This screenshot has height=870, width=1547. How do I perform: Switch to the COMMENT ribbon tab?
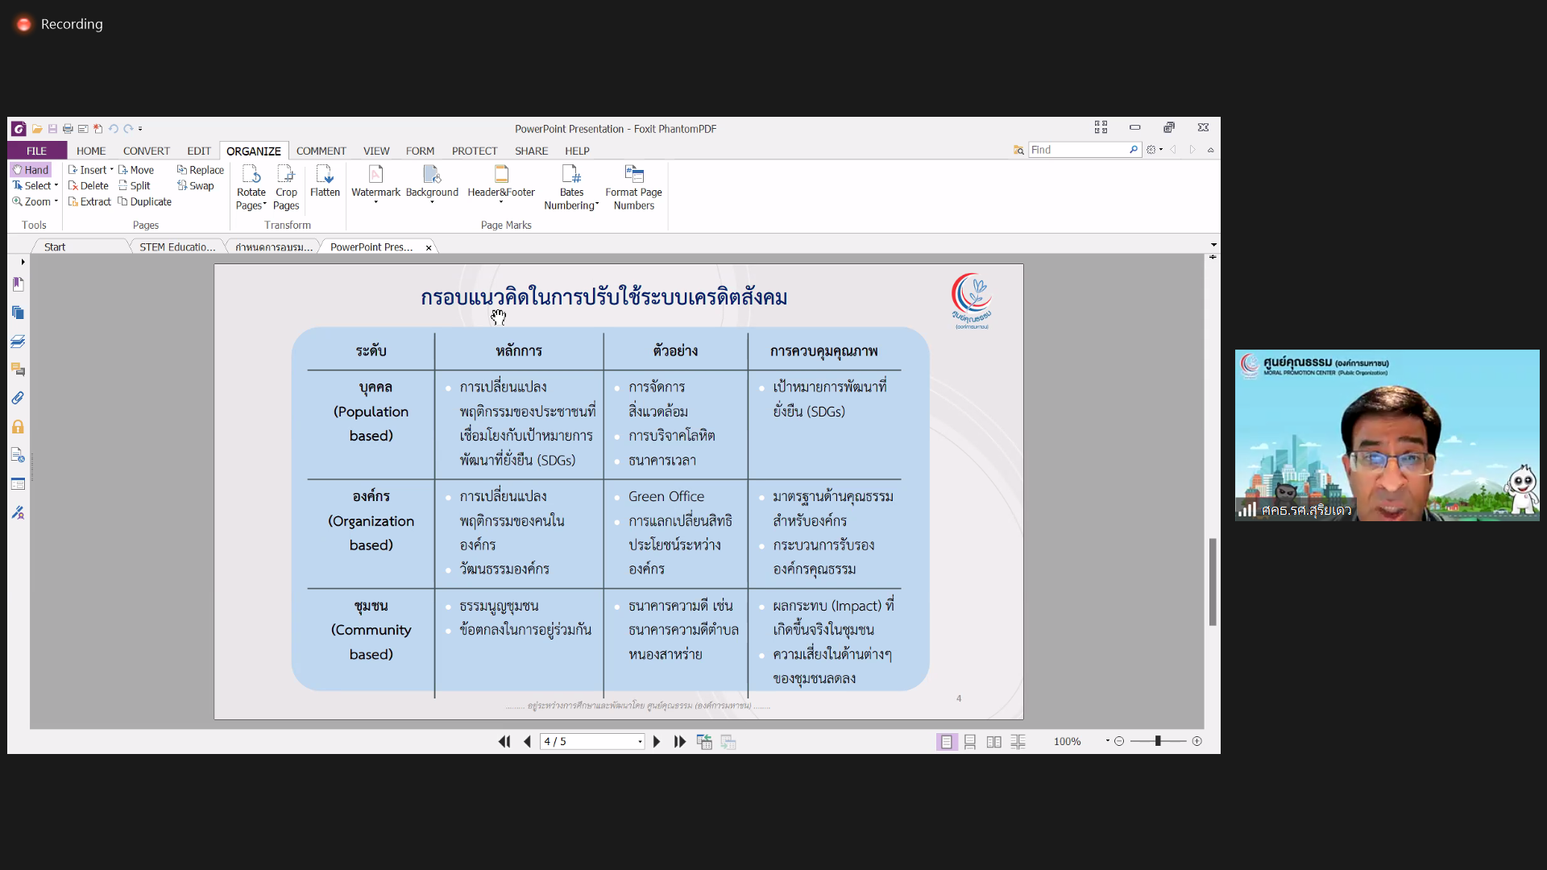[x=321, y=151]
